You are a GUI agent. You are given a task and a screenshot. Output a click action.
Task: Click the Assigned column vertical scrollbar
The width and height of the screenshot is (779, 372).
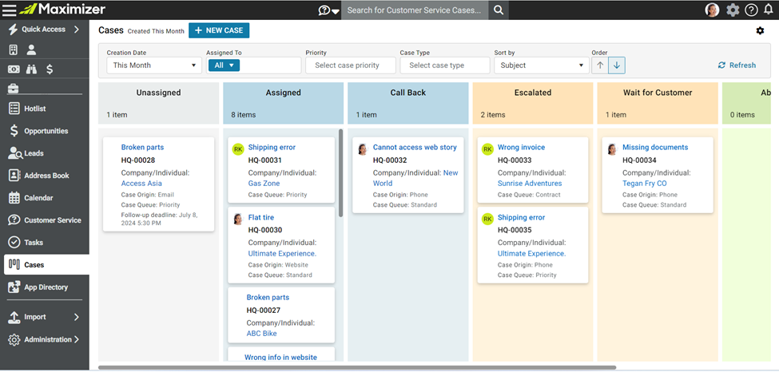tap(341, 173)
